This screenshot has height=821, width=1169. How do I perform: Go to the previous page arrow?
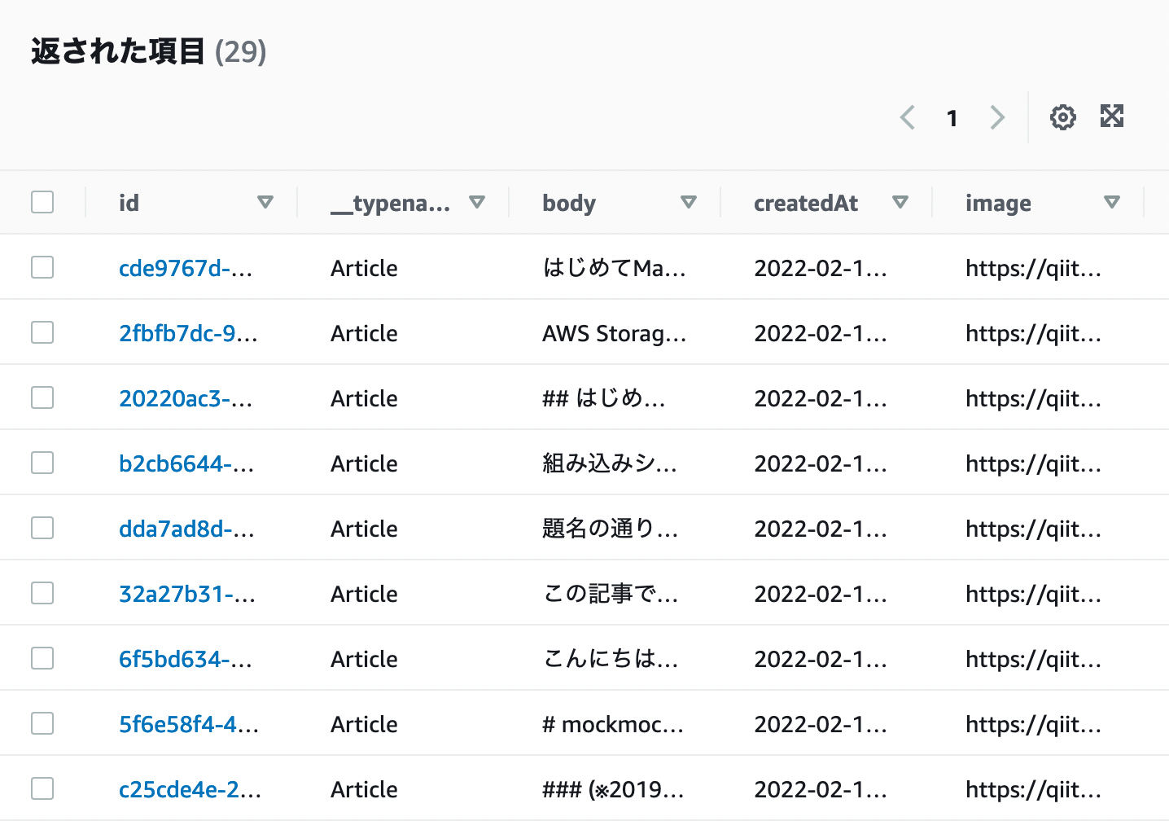(908, 117)
